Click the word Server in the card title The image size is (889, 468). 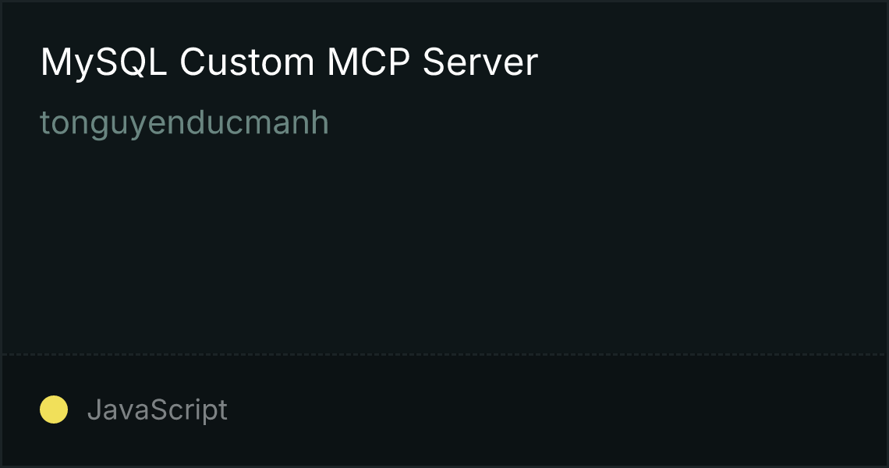pos(480,62)
